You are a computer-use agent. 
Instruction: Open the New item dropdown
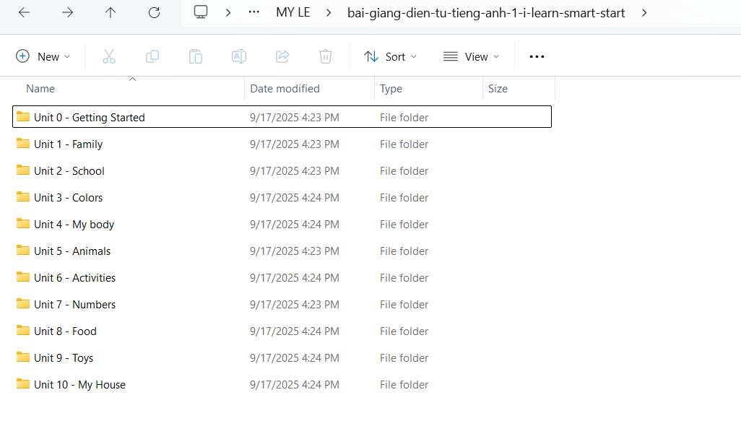(x=43, y=56)
